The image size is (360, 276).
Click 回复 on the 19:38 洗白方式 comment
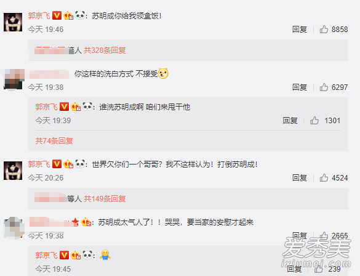coord(300,87)
